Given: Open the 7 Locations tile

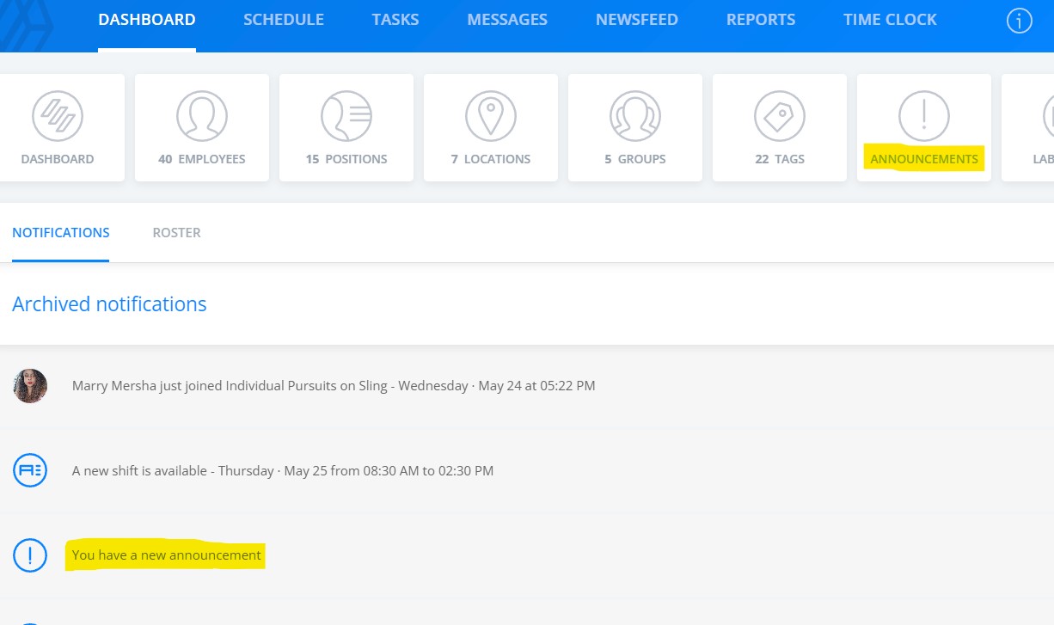Looking at the screenshot, I should coord(491,127).
